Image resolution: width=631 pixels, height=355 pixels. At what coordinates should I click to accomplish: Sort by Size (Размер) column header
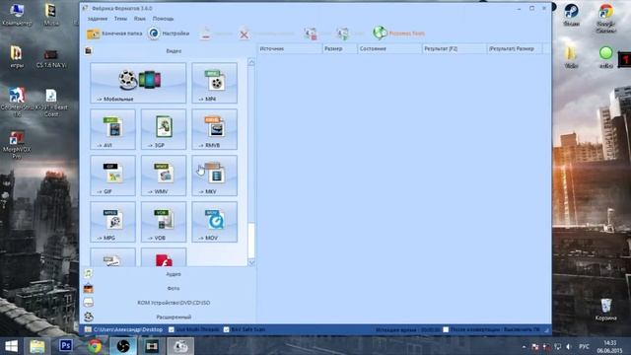point(339,48)
